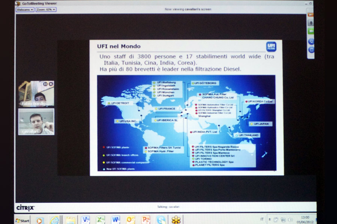Open Outlook from the taskbar
Viewport: 337px width, 224px height.
coord(130,220)
